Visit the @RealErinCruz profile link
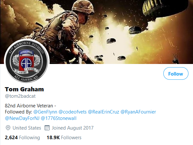 coord(104,112)
